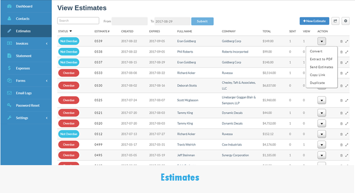Click the Search input field
The width and height of the screenshot is (355, 193).
point(78,21)
